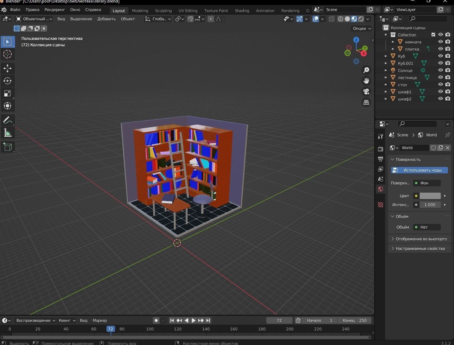Click the pan hand viewport icon

(x=366, y=81)
